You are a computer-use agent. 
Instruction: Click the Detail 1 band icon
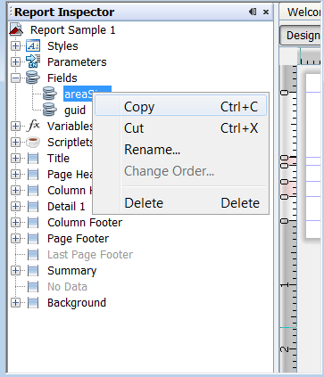coord(33,207)
